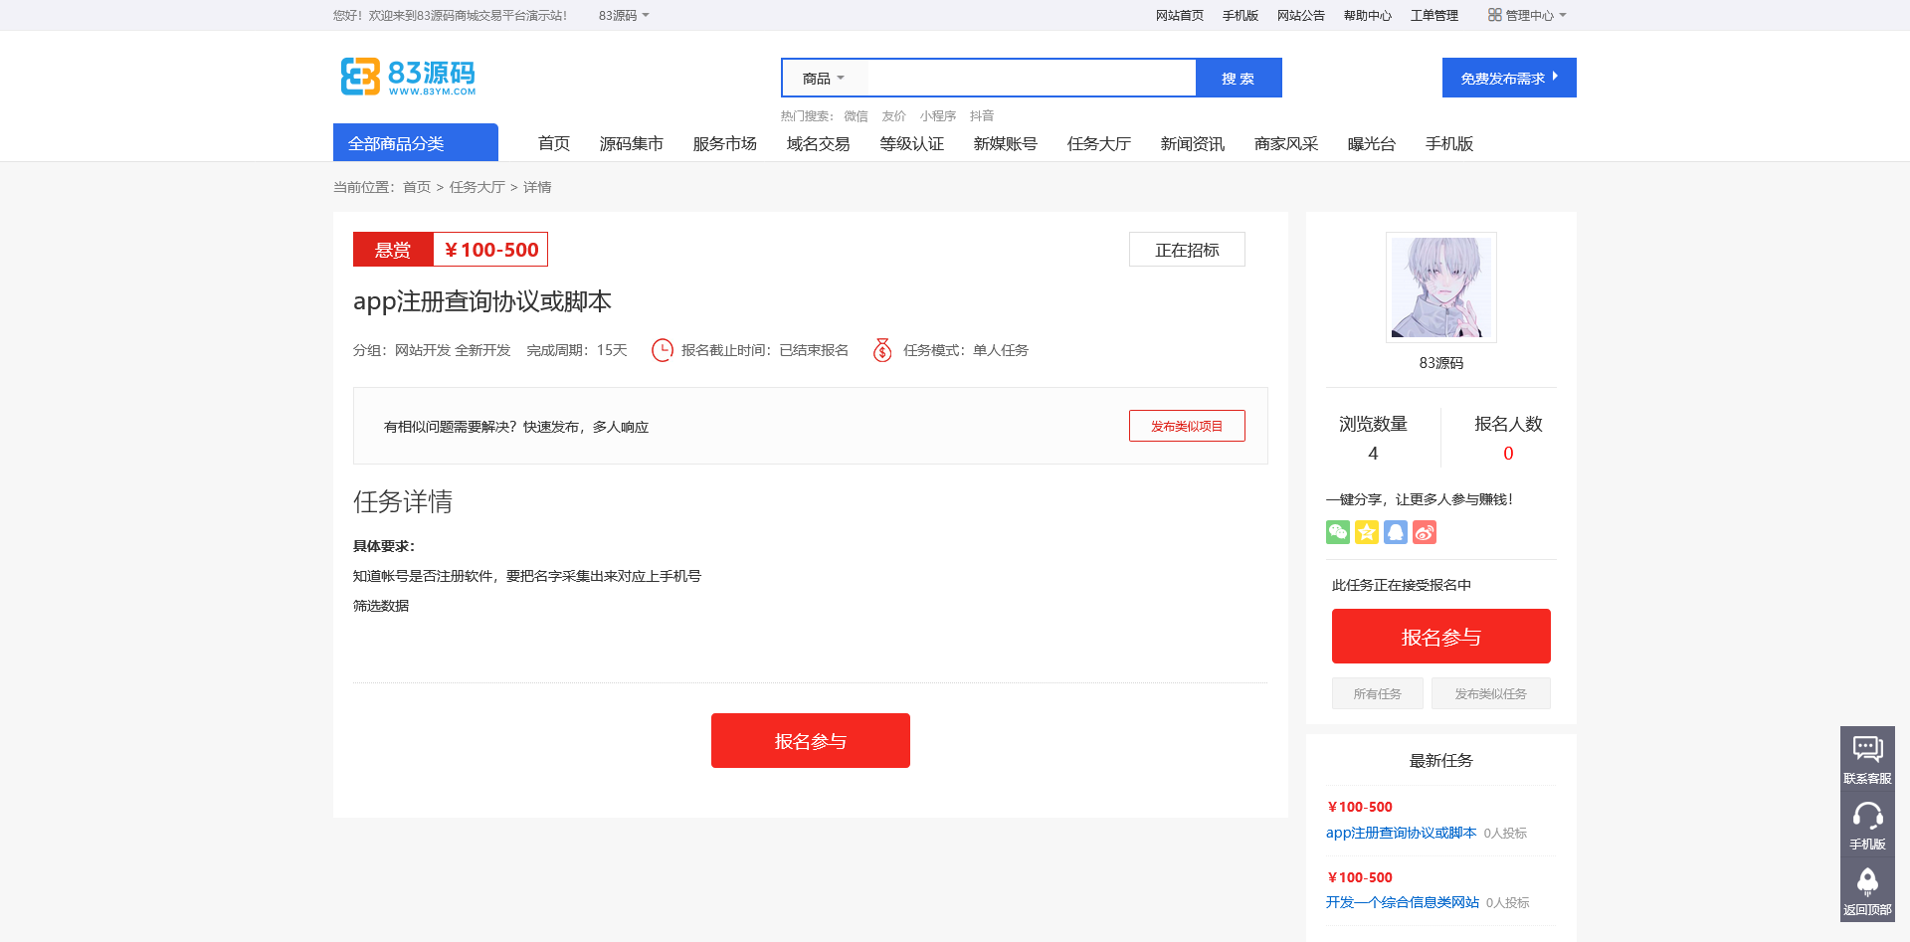Open 手机版 in main navigation
The height and width of the screenshot is (942, 1910).
[1449, 143]
